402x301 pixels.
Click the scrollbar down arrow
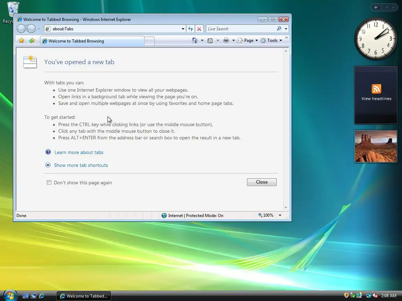[x=286, y=208]
